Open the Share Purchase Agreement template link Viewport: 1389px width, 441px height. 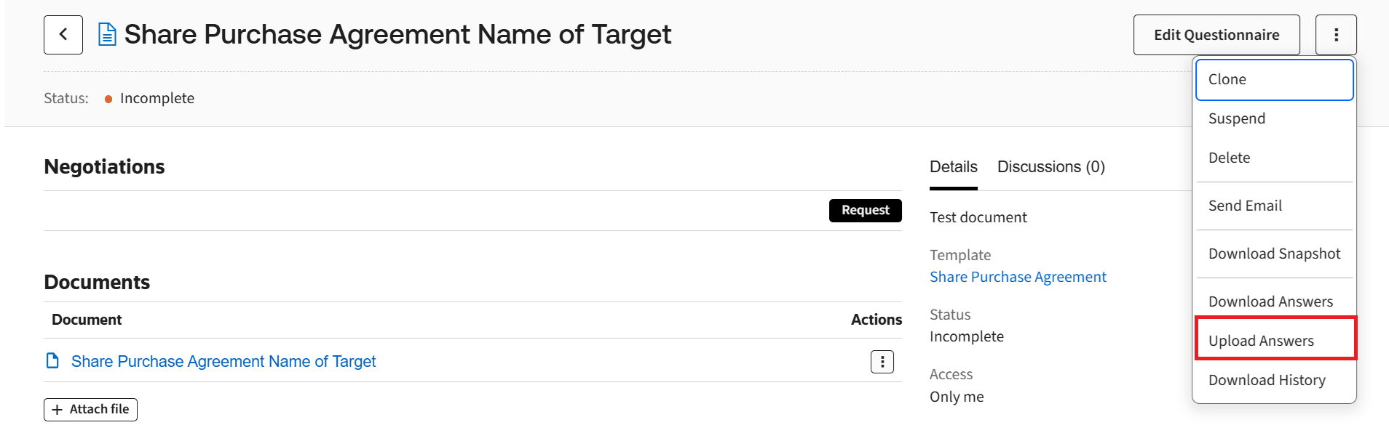(1018, 277)
